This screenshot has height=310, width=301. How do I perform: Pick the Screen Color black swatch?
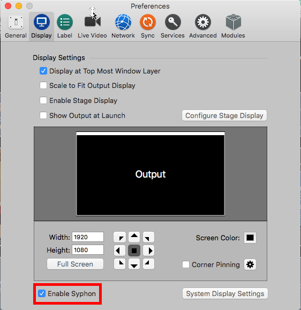[250, 238]
